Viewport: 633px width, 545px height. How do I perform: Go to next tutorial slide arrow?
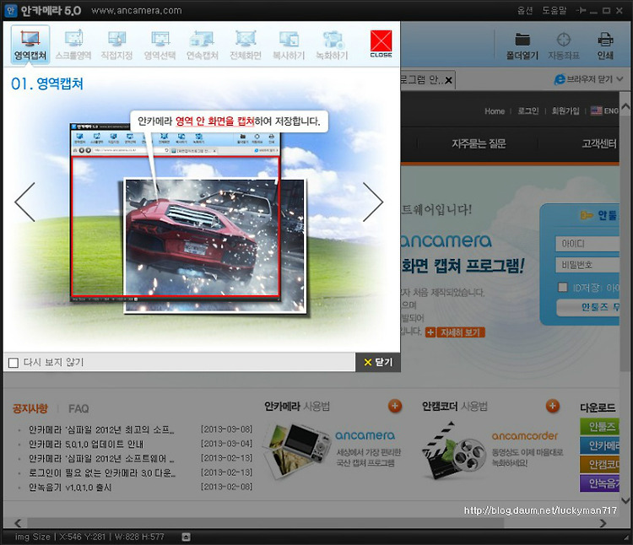coord(372,202)
